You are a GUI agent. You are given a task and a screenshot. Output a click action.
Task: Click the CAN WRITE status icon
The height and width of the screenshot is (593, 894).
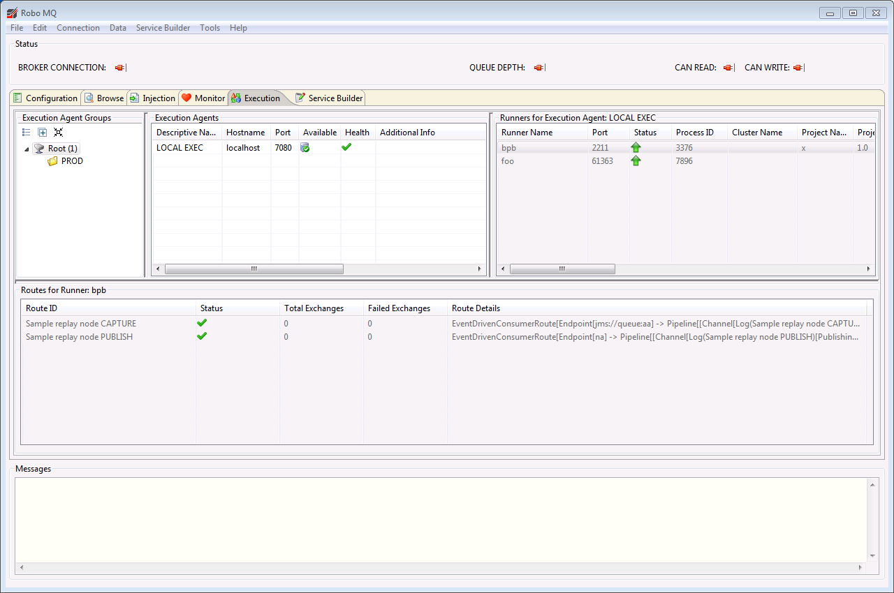[x=798, y=68]
